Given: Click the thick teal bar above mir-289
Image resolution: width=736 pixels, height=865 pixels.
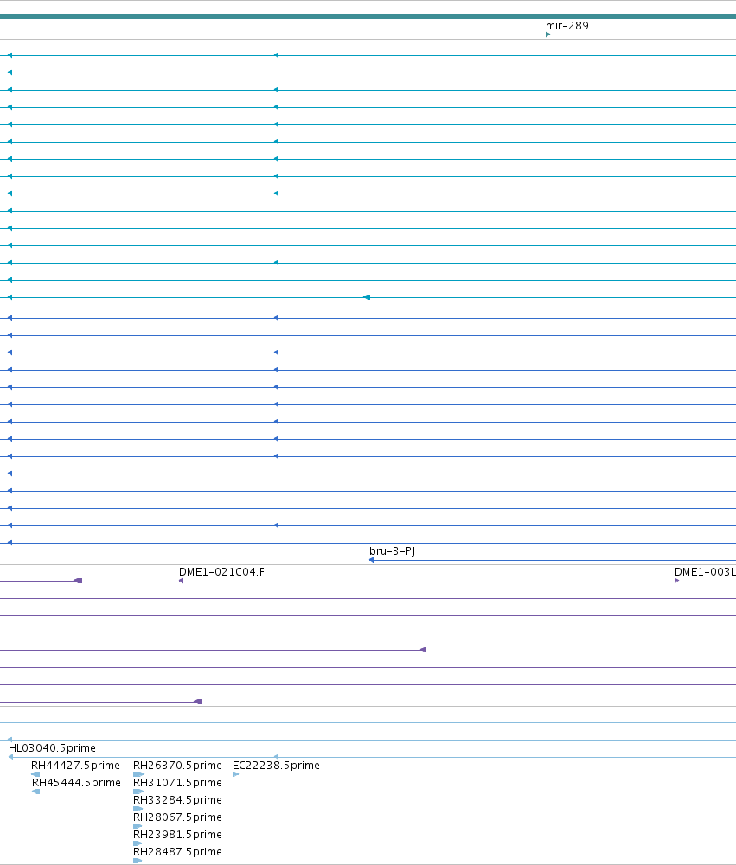Looking at the screenshot, I should click(x=368, y=16).
